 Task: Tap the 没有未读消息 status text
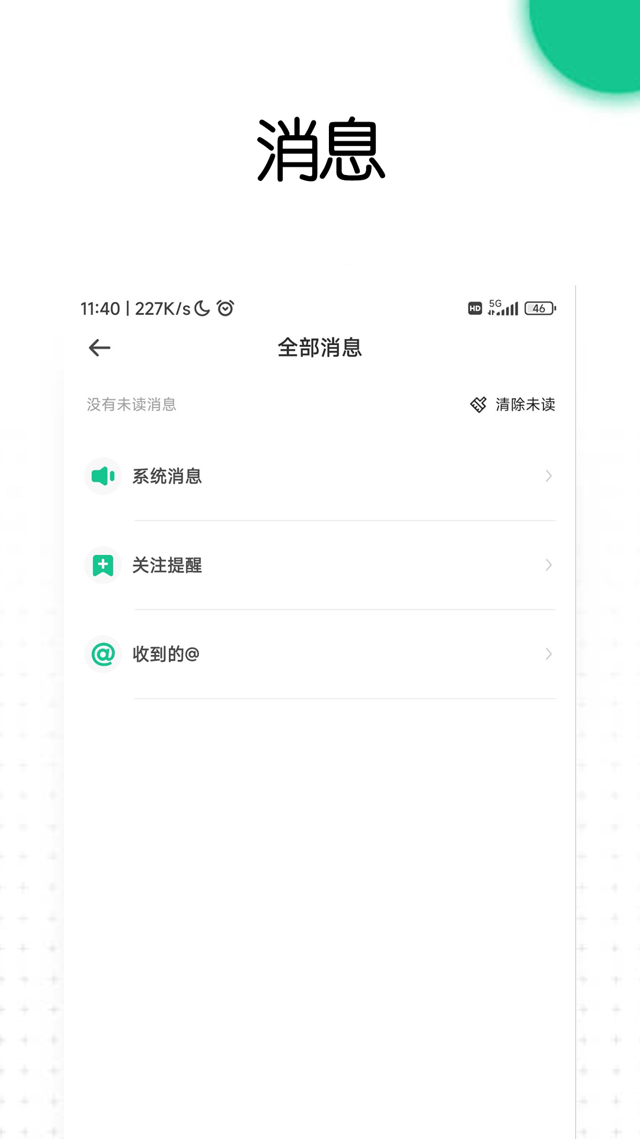coord(132,405)
